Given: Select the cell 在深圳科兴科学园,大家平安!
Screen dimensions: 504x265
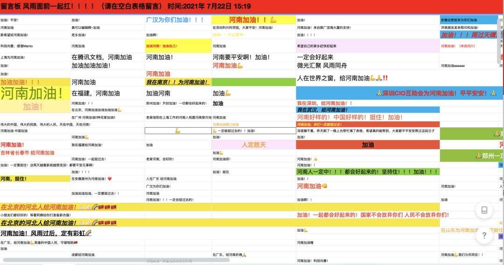Looking at the screenshot, I should point(253,28).
